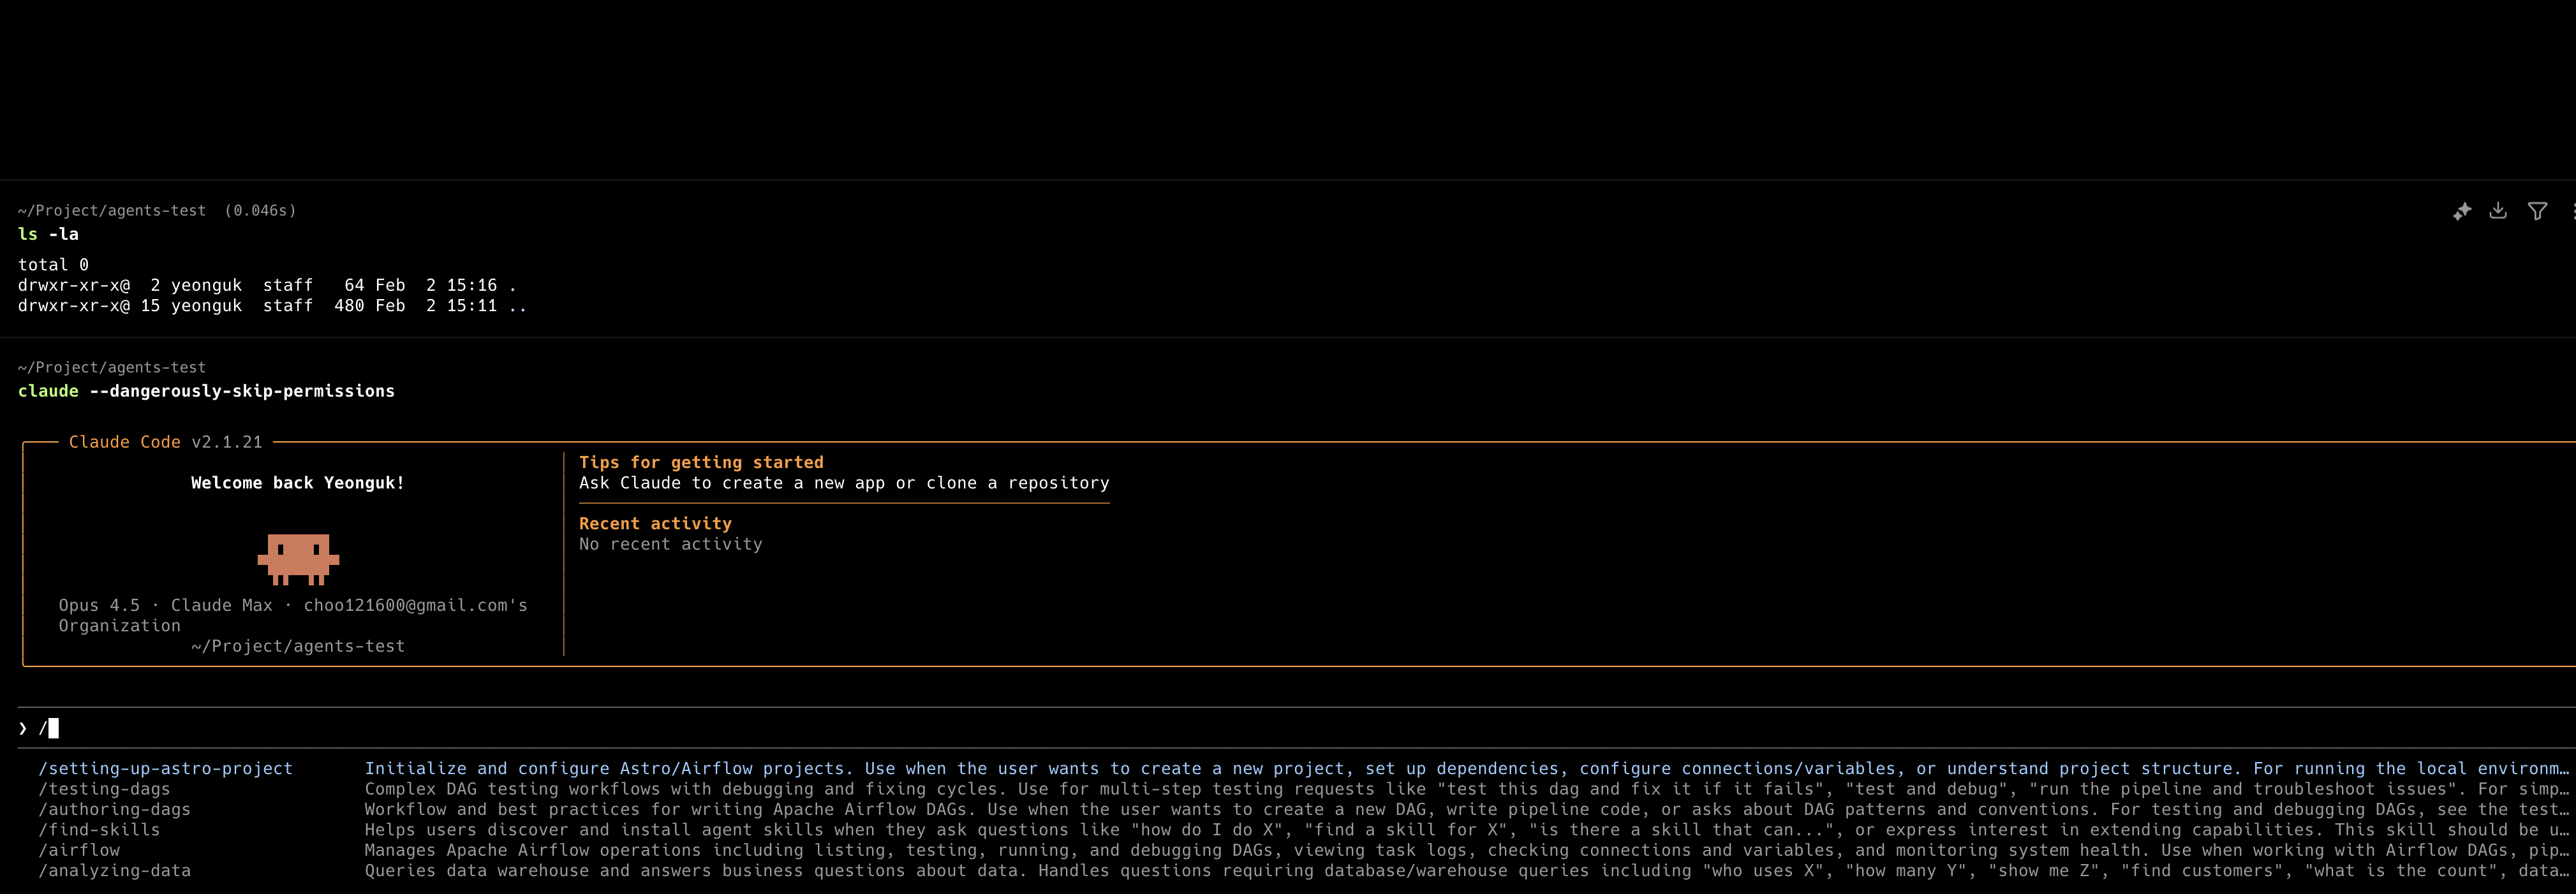Click the 'claude --dangerously-skip-permissions' command line

[206, 391]
